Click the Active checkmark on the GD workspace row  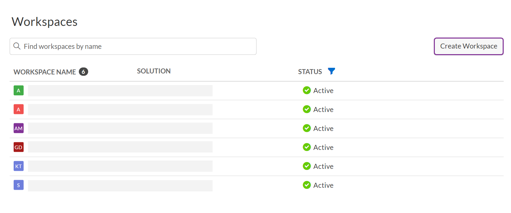(x=306, y=147)
